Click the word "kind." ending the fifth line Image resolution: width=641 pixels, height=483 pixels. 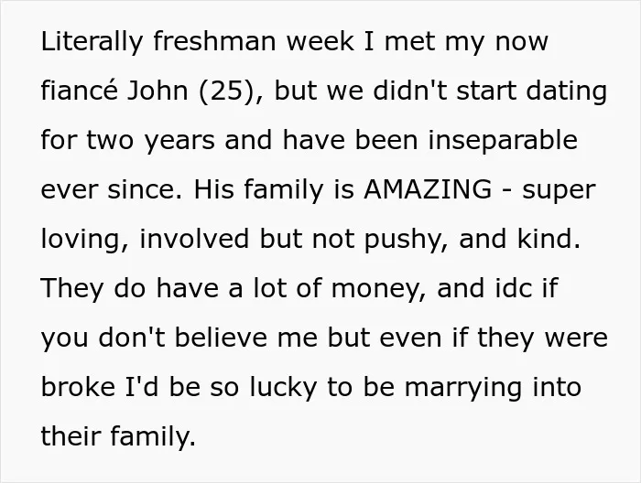coord(549,238)
